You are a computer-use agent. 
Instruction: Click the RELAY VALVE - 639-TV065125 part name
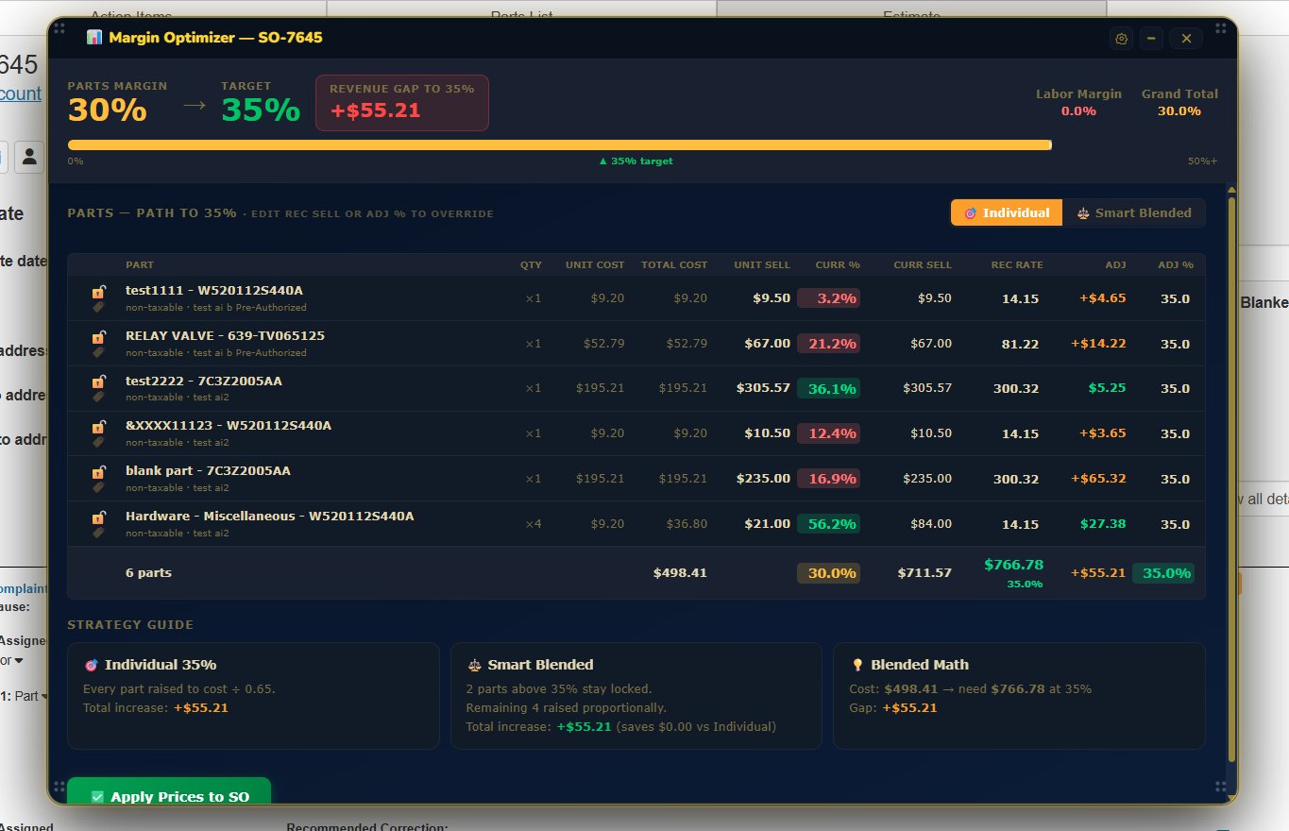pos(225,336)
